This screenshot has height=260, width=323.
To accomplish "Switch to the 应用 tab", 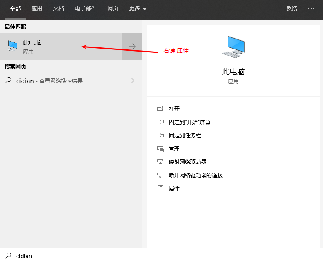I will click(x=37, y=8).
